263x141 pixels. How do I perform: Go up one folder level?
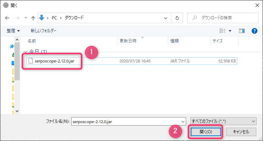pyautogui.click(x=33, y=18)
